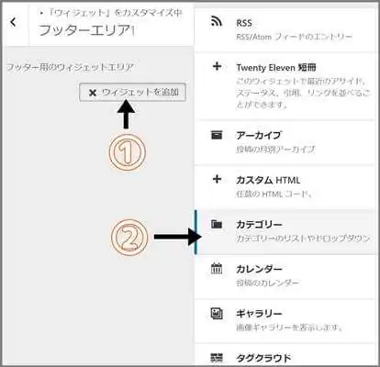This screenshot has width=380, height=367.
Task: Click the calendar icon
Action: tap(217, 269)
